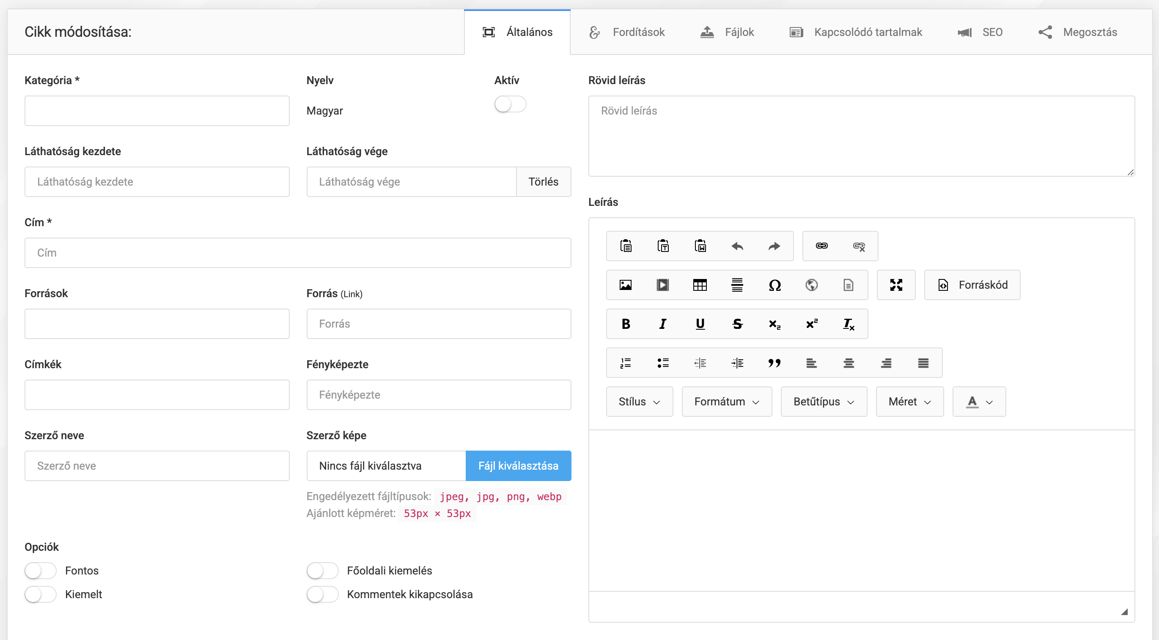Insert an image via the editor toolbar
This screenshot has width=1159, height=640.
click(x=625, y=285)
